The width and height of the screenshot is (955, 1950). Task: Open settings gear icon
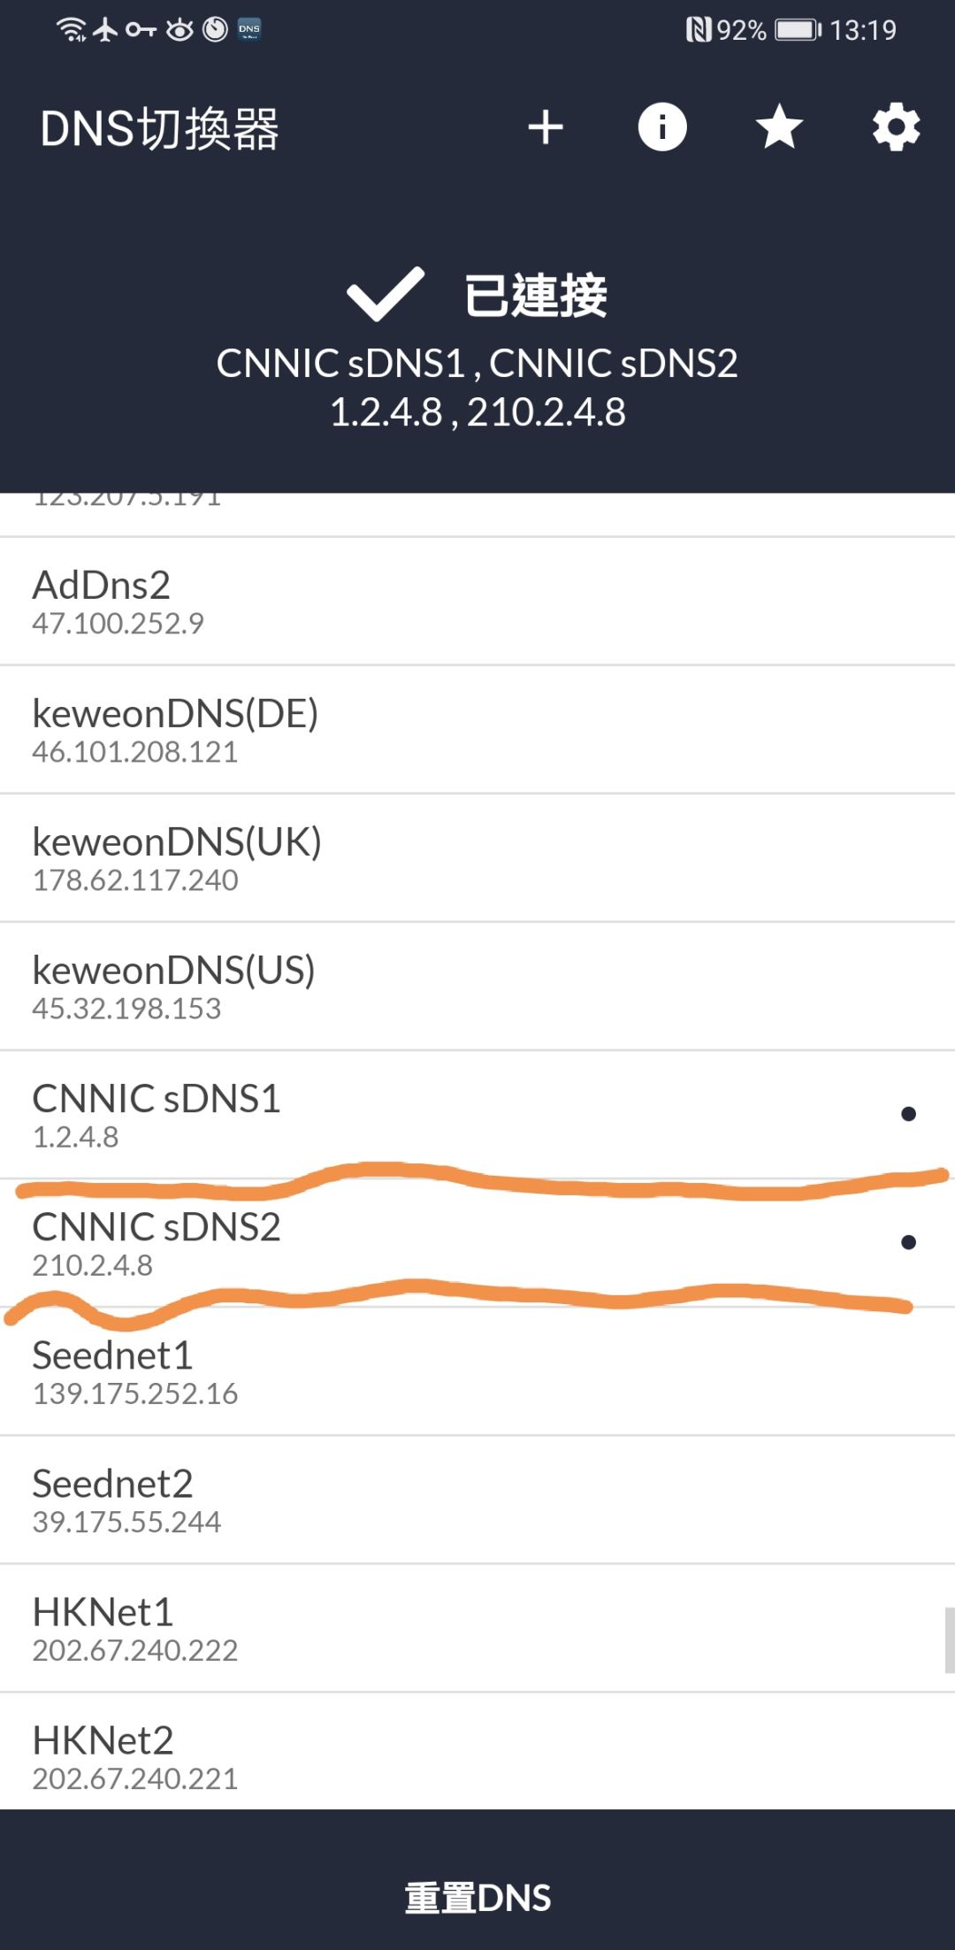[896, 127]
